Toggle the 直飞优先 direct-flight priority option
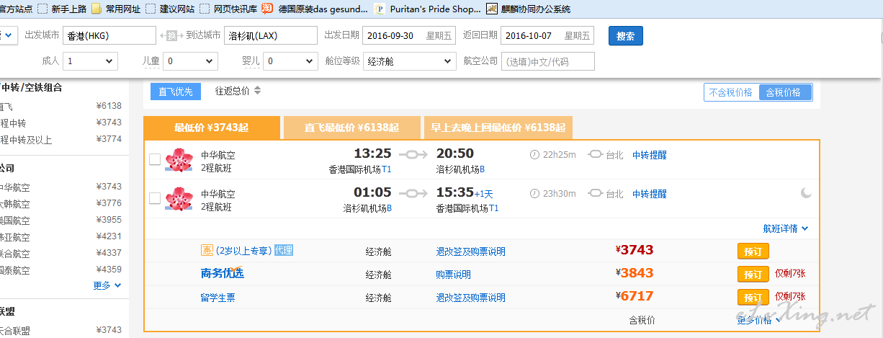 (x=176, y=92)
